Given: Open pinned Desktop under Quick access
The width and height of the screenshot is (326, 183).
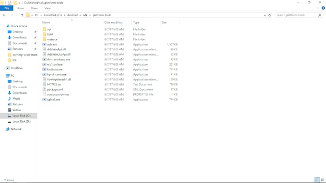Looking at the screenshot, I should pos(18,32).
